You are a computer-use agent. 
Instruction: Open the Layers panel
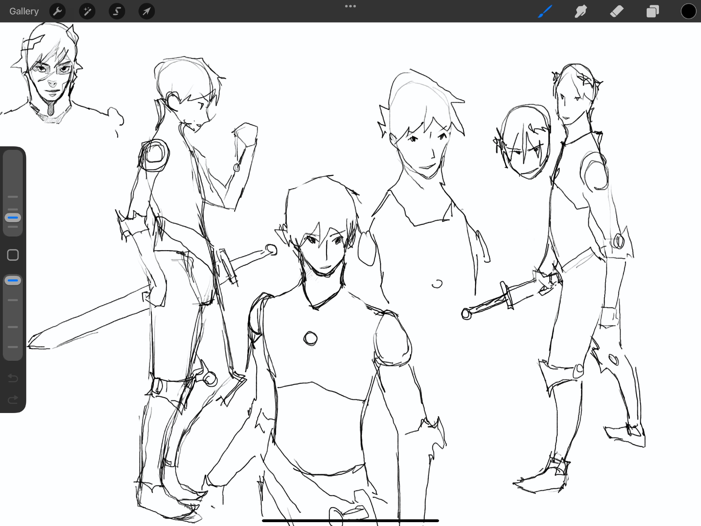pos(653,11)
